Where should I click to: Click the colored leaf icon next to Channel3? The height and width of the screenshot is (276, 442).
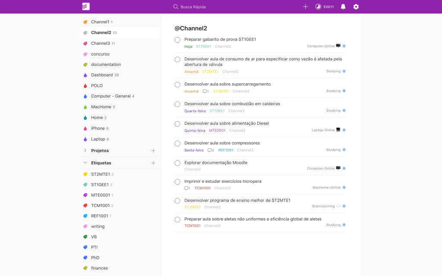[x=85, y=43]
